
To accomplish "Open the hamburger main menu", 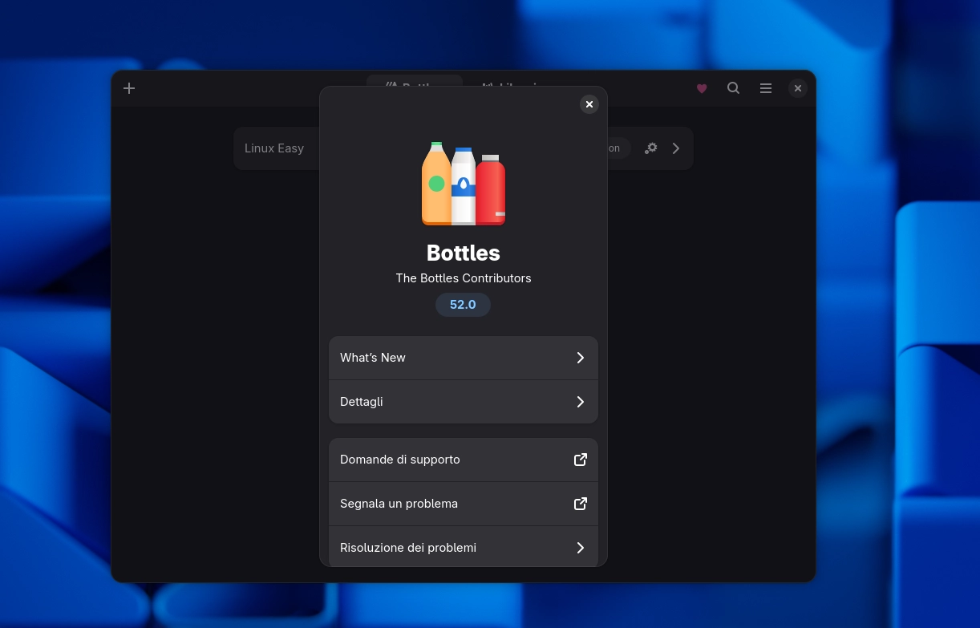I will click(766, 88).
